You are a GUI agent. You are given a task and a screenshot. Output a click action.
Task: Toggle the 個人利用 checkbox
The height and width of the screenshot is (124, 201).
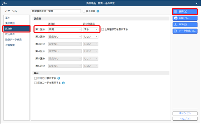click(84, 11)
